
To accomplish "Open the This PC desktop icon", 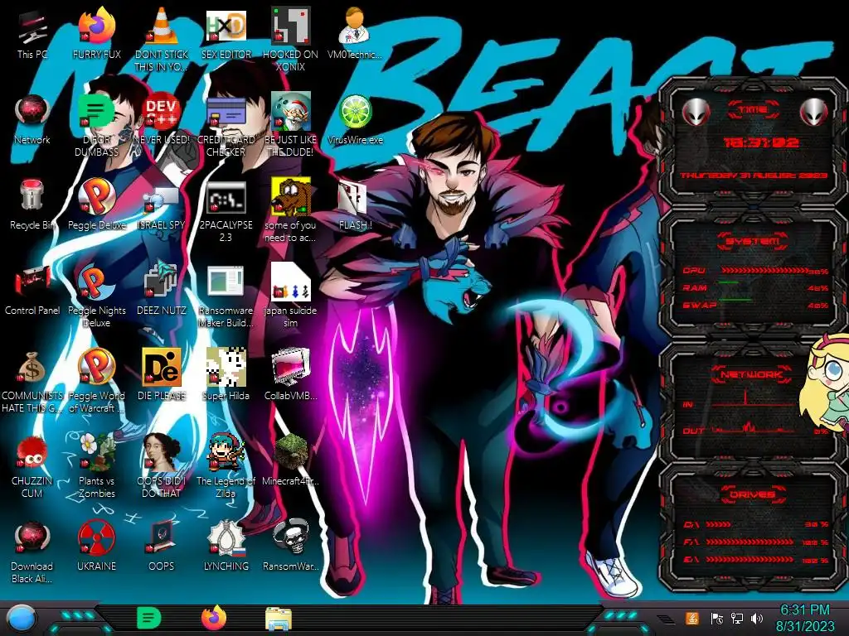I will (32, 35).
